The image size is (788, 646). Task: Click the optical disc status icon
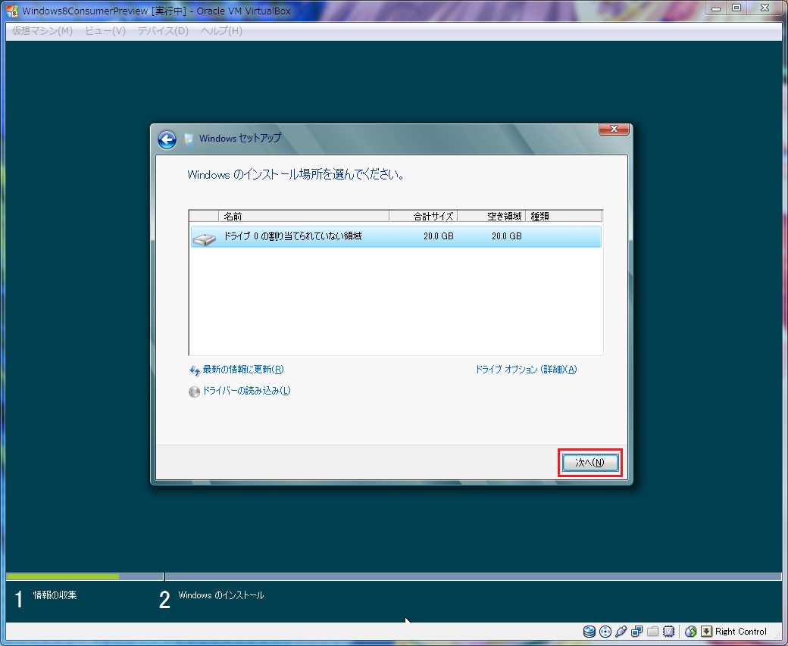pyautogui.click(x=605, y=632)
